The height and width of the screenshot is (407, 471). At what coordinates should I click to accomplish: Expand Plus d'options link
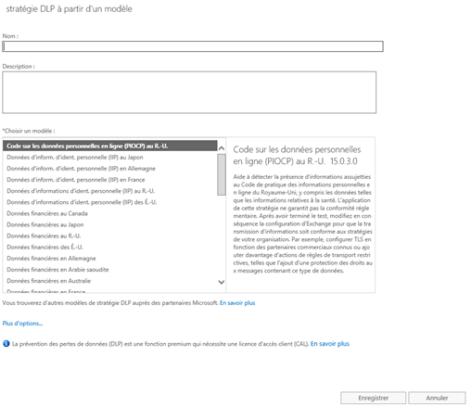click(22, 324)
